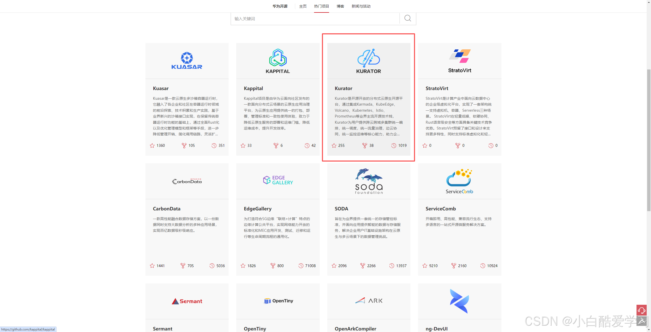The height and width of the screenshot is (332, 651).
Task: Click the fork icon on CarbonData card
Action: pos(183,266)
